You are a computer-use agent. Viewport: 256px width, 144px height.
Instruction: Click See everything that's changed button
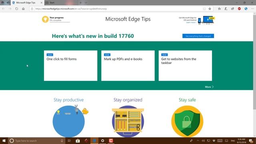(198, 36)
